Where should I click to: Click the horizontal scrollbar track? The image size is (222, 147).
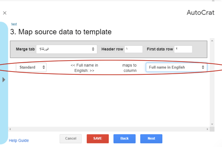[107, 129]
